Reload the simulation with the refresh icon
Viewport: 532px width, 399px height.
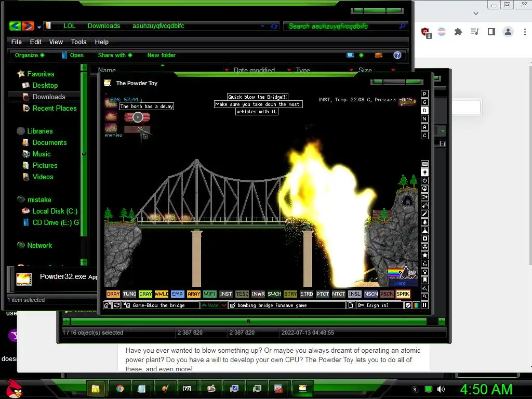[x=117, y=305]
